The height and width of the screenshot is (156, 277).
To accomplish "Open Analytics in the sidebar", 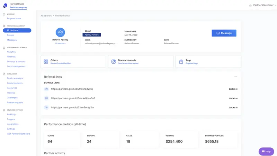I will click(11, 52).
